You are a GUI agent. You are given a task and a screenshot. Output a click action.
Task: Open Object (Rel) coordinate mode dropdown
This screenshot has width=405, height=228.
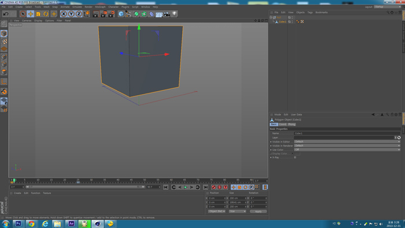point(216,211)
